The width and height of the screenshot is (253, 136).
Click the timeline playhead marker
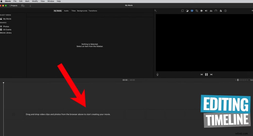tap(3, 83)
